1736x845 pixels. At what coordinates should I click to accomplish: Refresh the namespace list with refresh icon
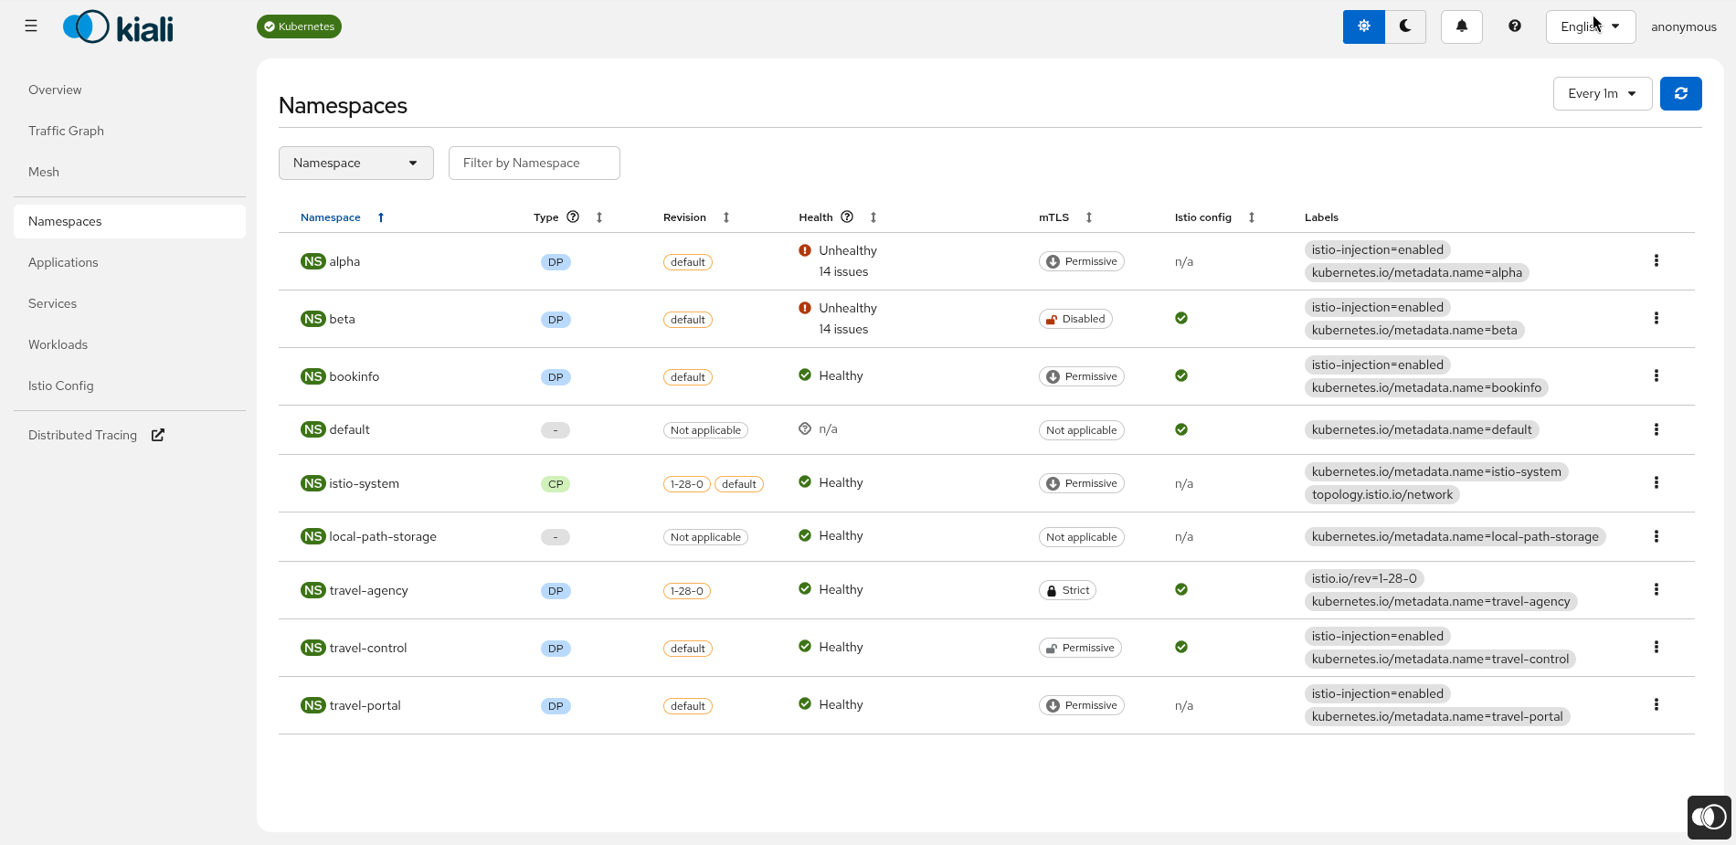tap(1680, 93)
